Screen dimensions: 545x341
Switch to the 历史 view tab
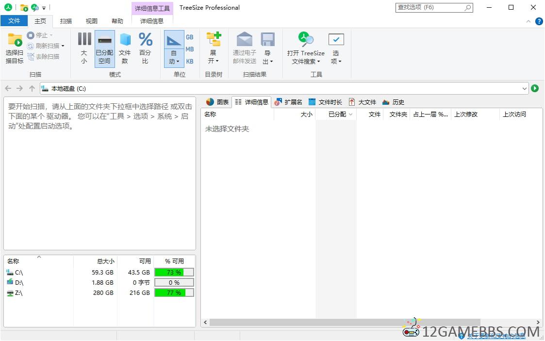click(393, 102)
